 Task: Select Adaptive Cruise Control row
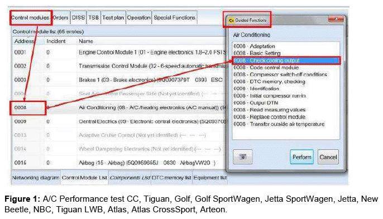coord(119,135)
